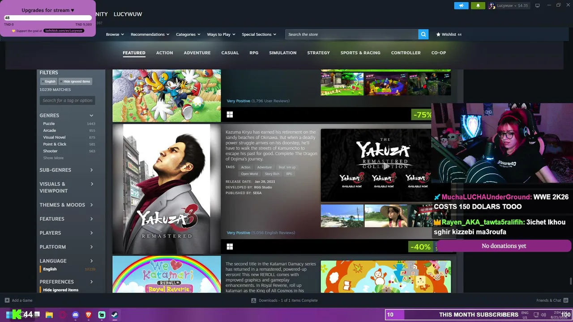The height and width of the screenshot is (322, 573).
Task: Open the Special Sections dropdown
Action: pos(259,34)
